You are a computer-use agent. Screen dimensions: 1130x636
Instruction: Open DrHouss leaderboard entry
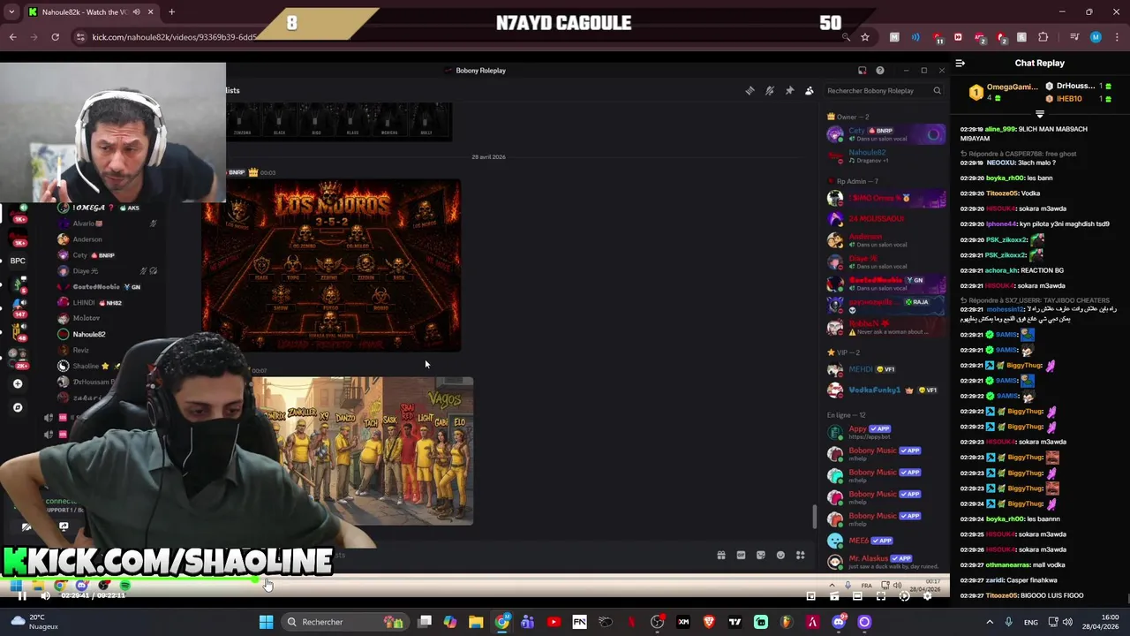click(x=1078, y=86)
